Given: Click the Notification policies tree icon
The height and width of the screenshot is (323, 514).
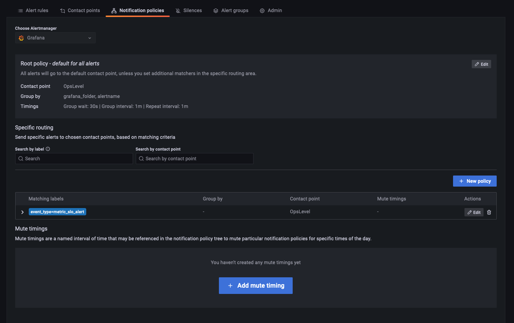Looking at the screenshot, I should point(114,10).
